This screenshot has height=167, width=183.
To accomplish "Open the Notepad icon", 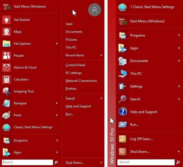I will pyautogui.click(x=7, y=103).
